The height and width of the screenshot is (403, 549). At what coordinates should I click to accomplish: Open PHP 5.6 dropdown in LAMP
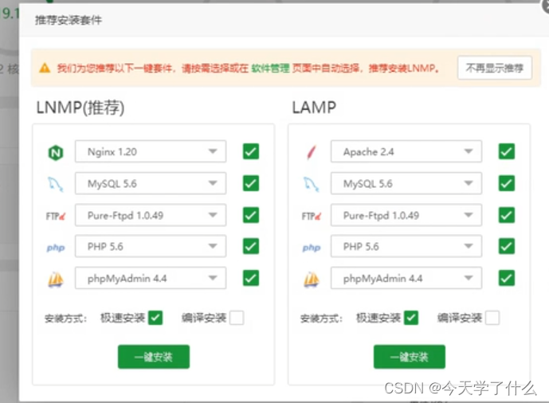click(406, 246)
